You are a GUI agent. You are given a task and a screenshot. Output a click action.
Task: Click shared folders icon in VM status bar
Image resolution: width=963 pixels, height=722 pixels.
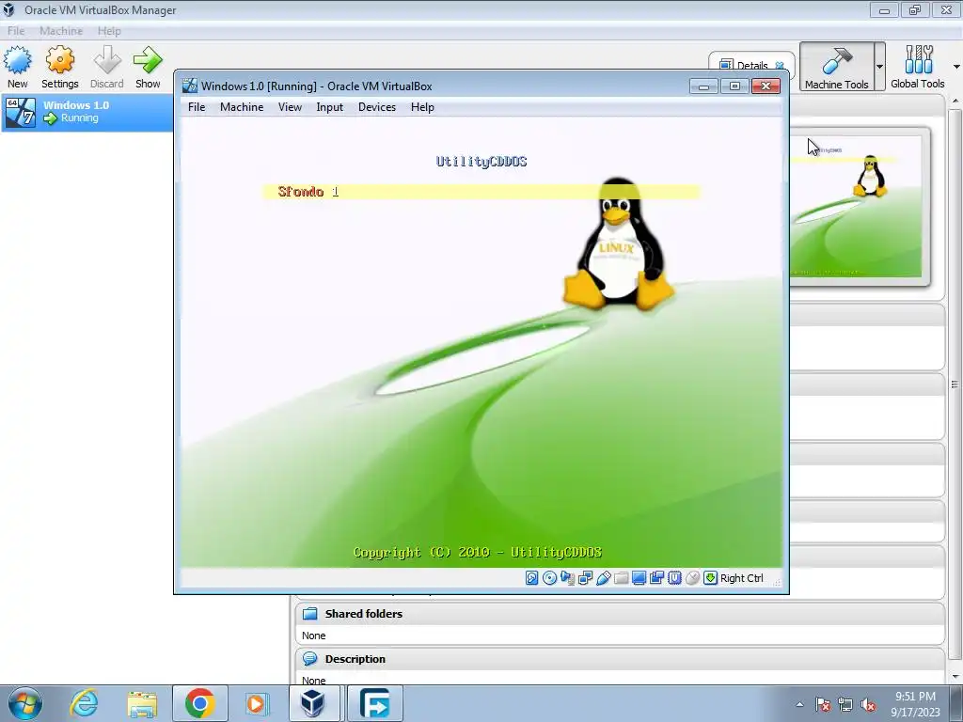[621, 578]
